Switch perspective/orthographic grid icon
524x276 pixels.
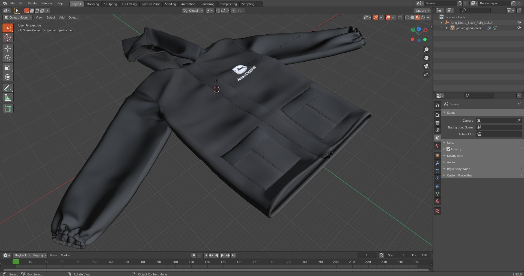tap(426, 75)
